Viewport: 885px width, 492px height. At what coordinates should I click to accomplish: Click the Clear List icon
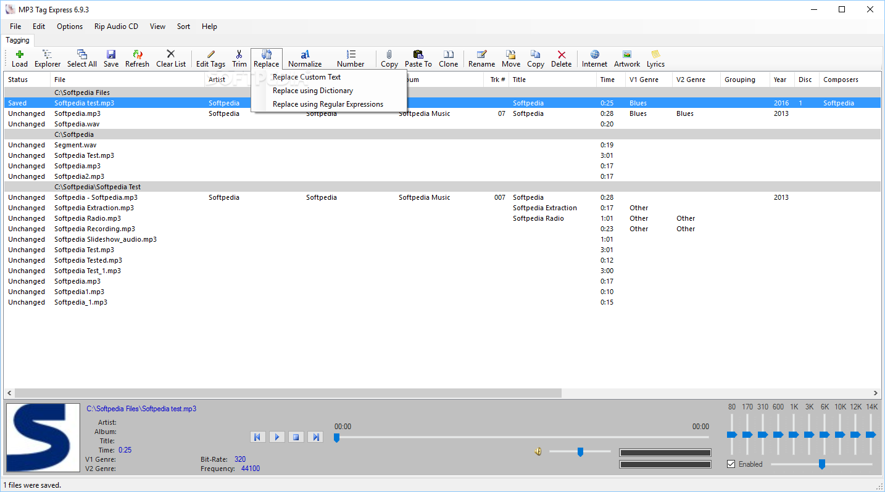(171, 59)
